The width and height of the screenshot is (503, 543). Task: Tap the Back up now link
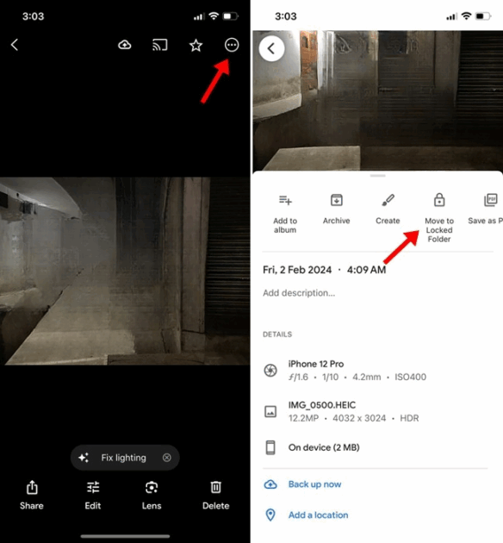[x=315, y=484]
